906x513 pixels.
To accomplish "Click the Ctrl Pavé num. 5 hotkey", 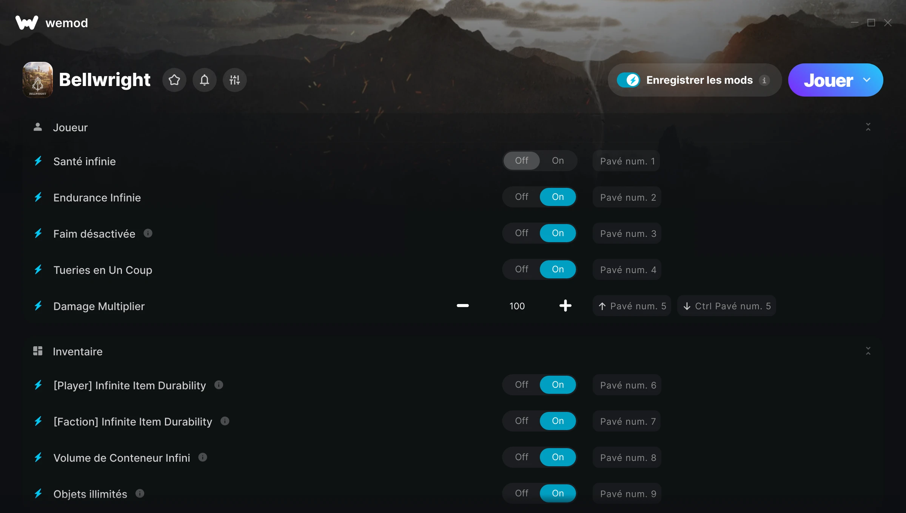I will pyautogui.click(x=726, y=306).
